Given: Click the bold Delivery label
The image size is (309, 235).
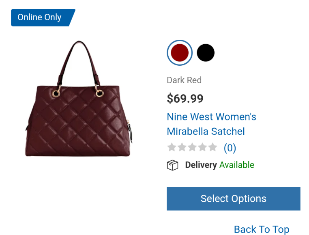Looking at the screenshot, I should [201, 165].
